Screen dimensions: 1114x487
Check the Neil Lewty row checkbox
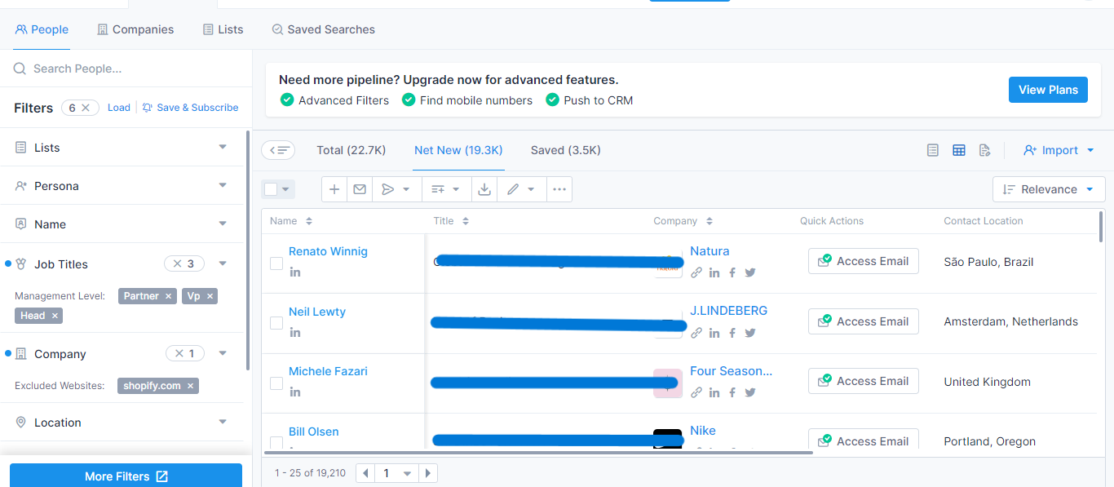pyautogui.click(x=276, y=323)
